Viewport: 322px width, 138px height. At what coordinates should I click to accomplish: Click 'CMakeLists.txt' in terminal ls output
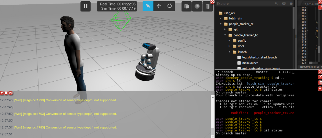pyautogui.click(x=229, y=84)
